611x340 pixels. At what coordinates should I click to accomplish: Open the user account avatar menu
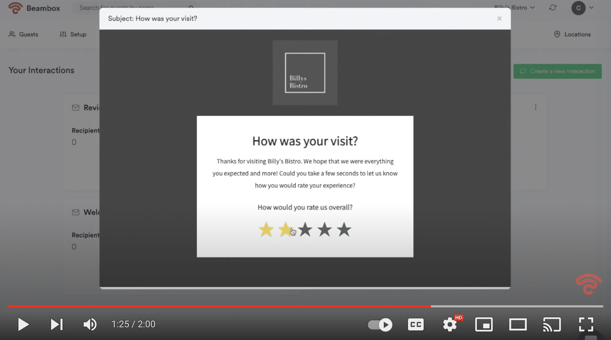(582, 8)
